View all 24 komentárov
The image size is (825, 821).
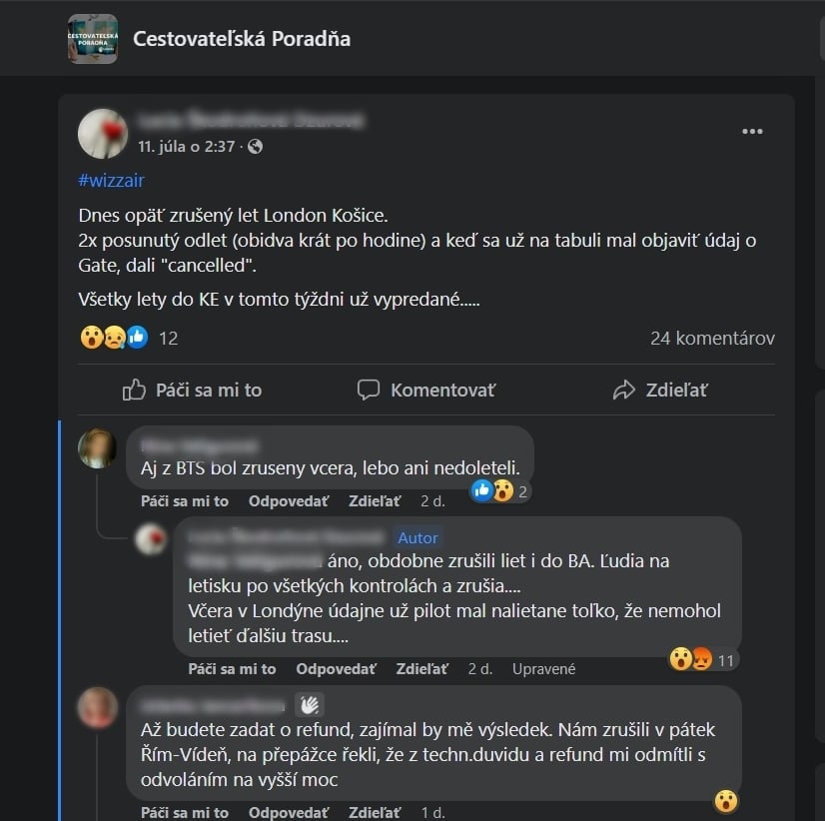click(x=713, y=338)
